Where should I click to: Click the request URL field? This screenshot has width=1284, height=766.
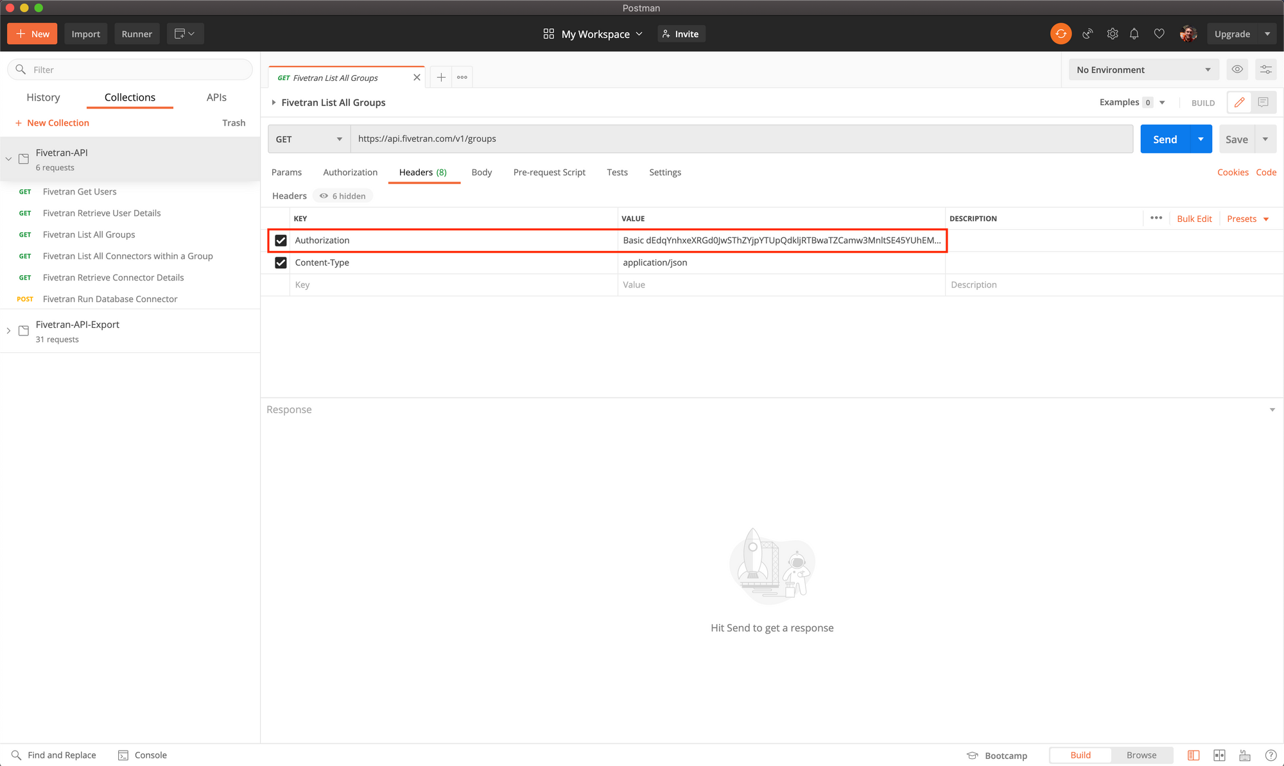click(742, 139)
